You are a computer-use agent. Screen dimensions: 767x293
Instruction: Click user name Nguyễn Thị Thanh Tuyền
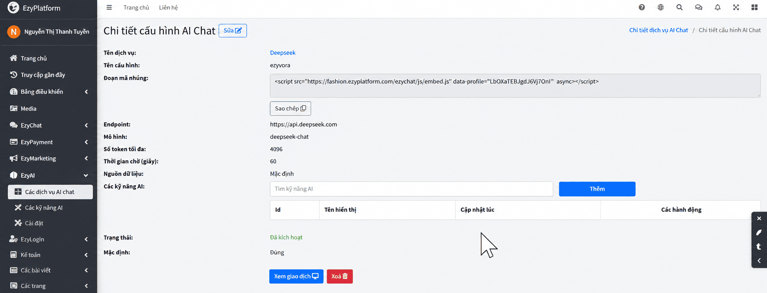57,32
